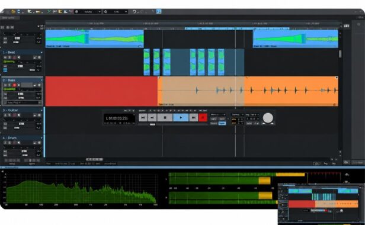The image size is (365, 225).
Task: Click the small project overview thumbnail
Action: click(321, 204)
